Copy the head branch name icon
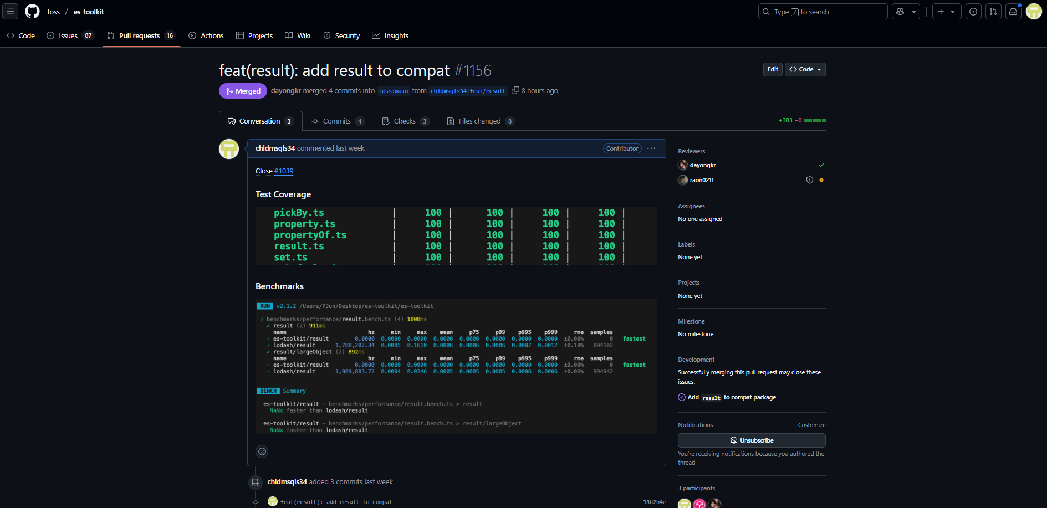This screenshot has height=508, width=1047. [515, 90]
